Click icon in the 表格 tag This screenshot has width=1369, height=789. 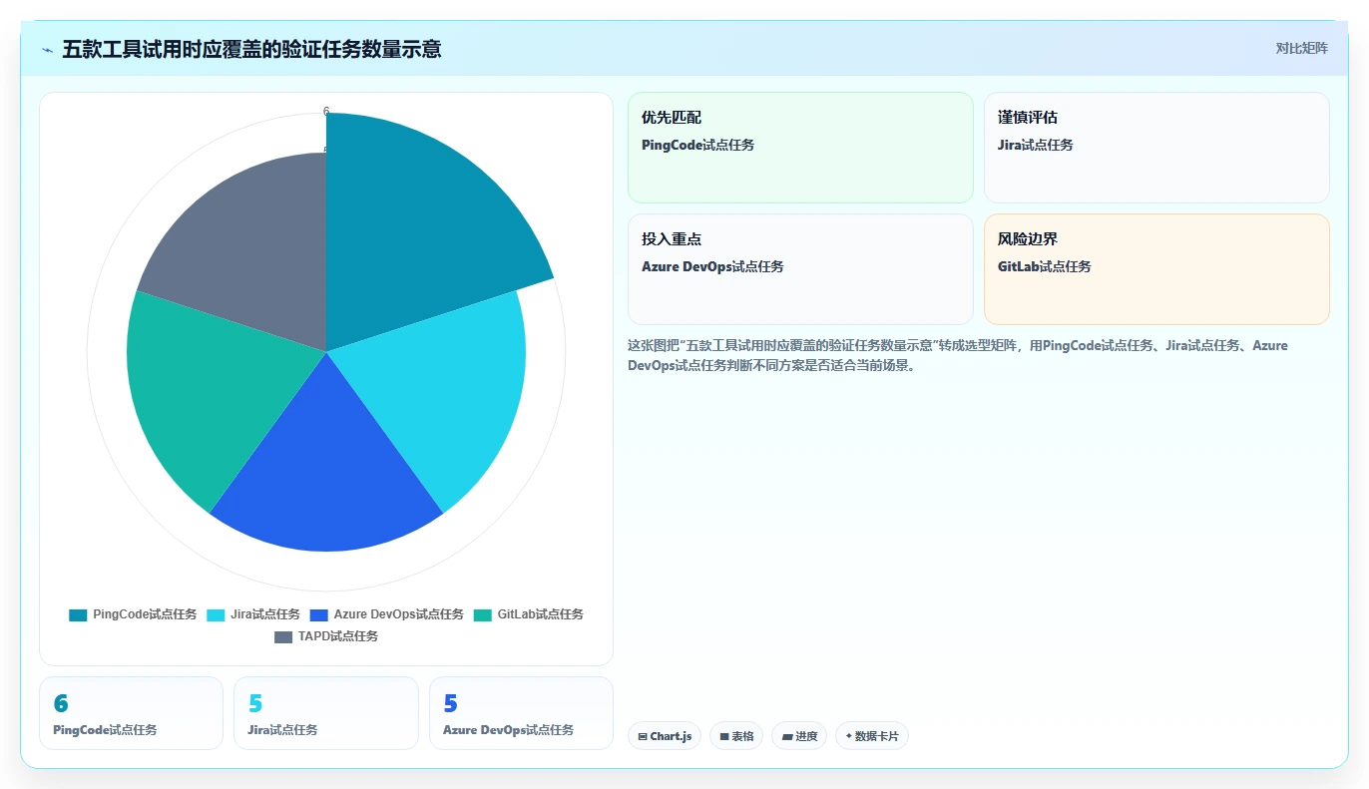pyautogui.click(x=724, y=737)
